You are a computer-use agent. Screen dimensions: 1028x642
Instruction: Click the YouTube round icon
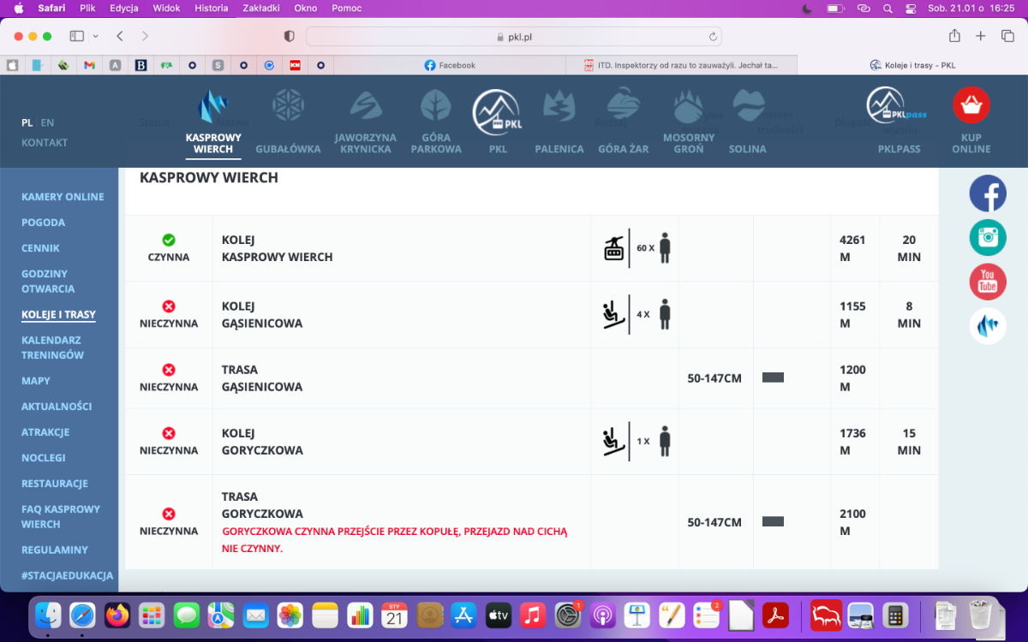[988, 282]
